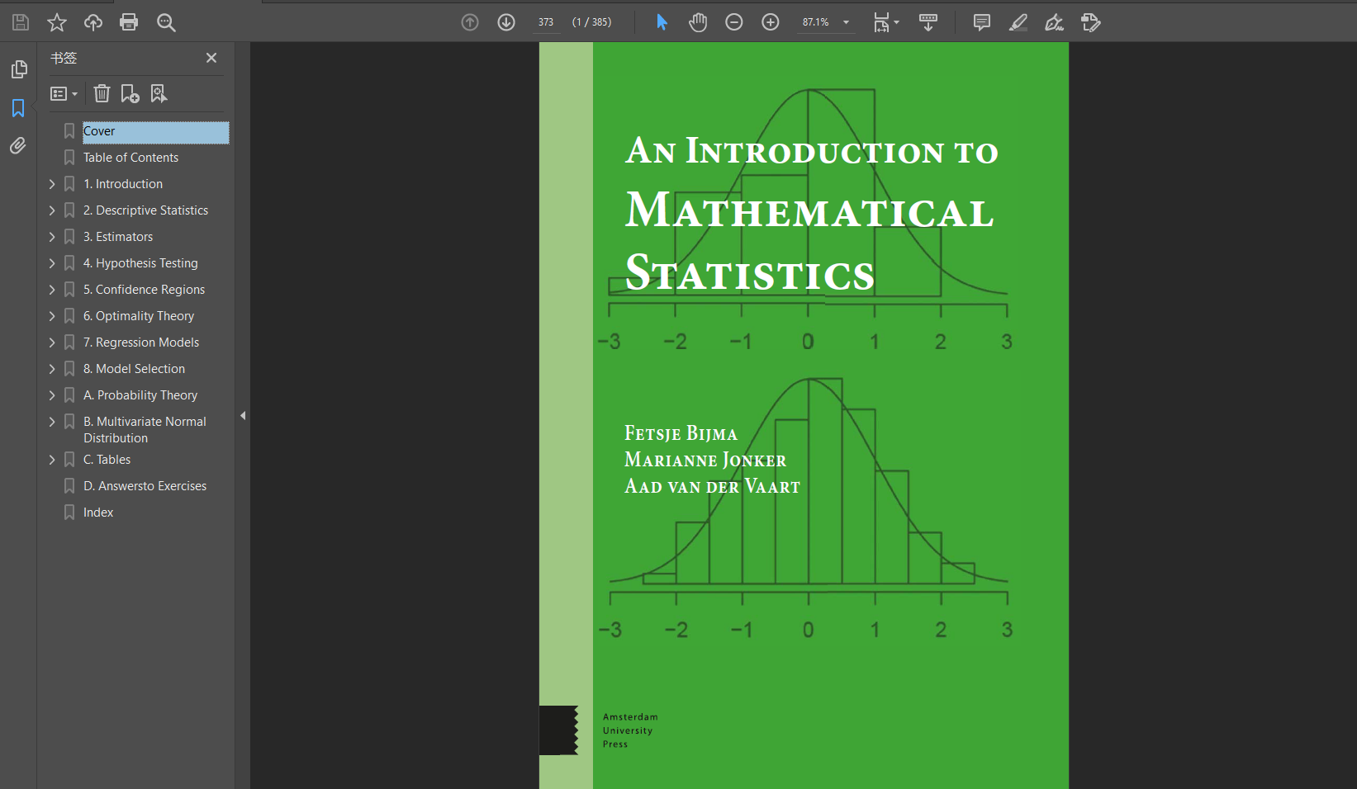Save the document with the floppy disk icon
Viewport: 1357px width, 789px height.
click(21, 22)
